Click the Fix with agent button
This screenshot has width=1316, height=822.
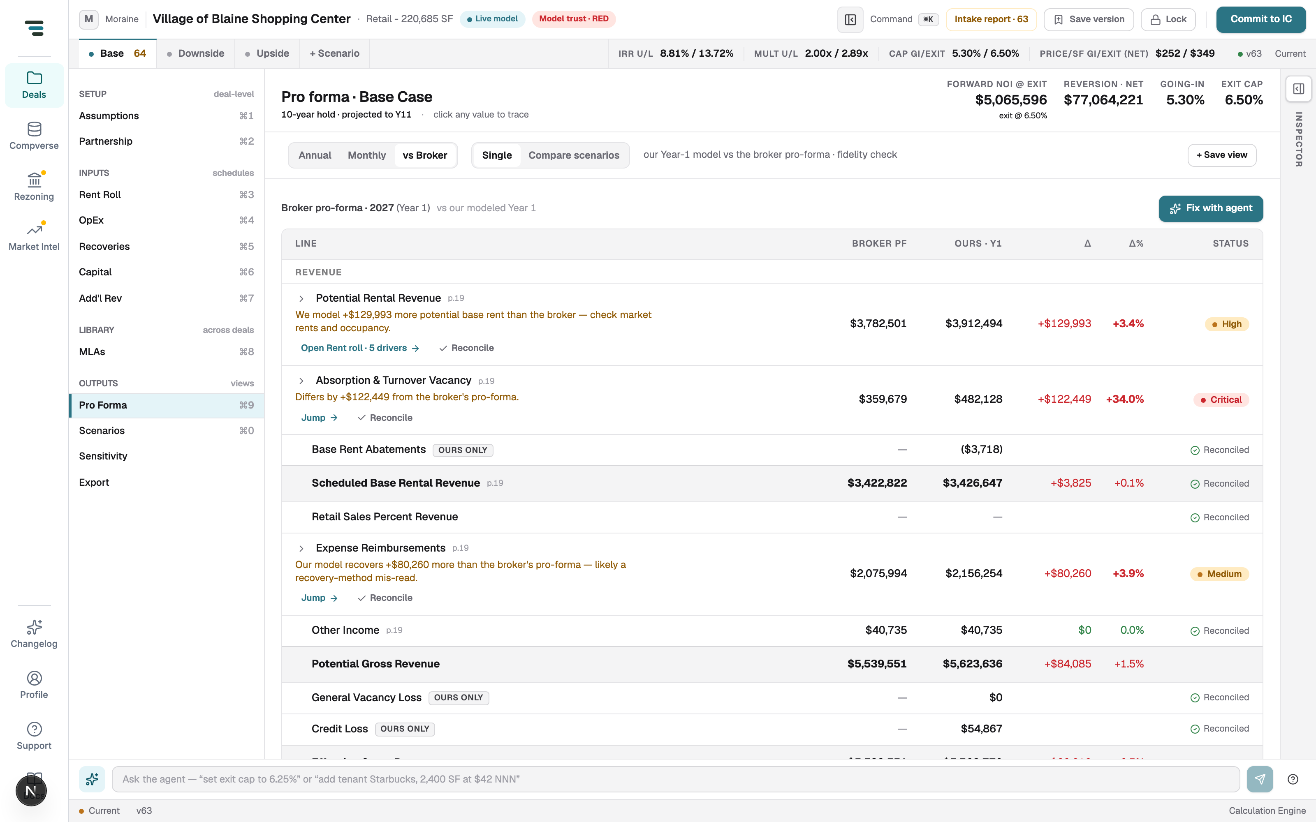1210,208
